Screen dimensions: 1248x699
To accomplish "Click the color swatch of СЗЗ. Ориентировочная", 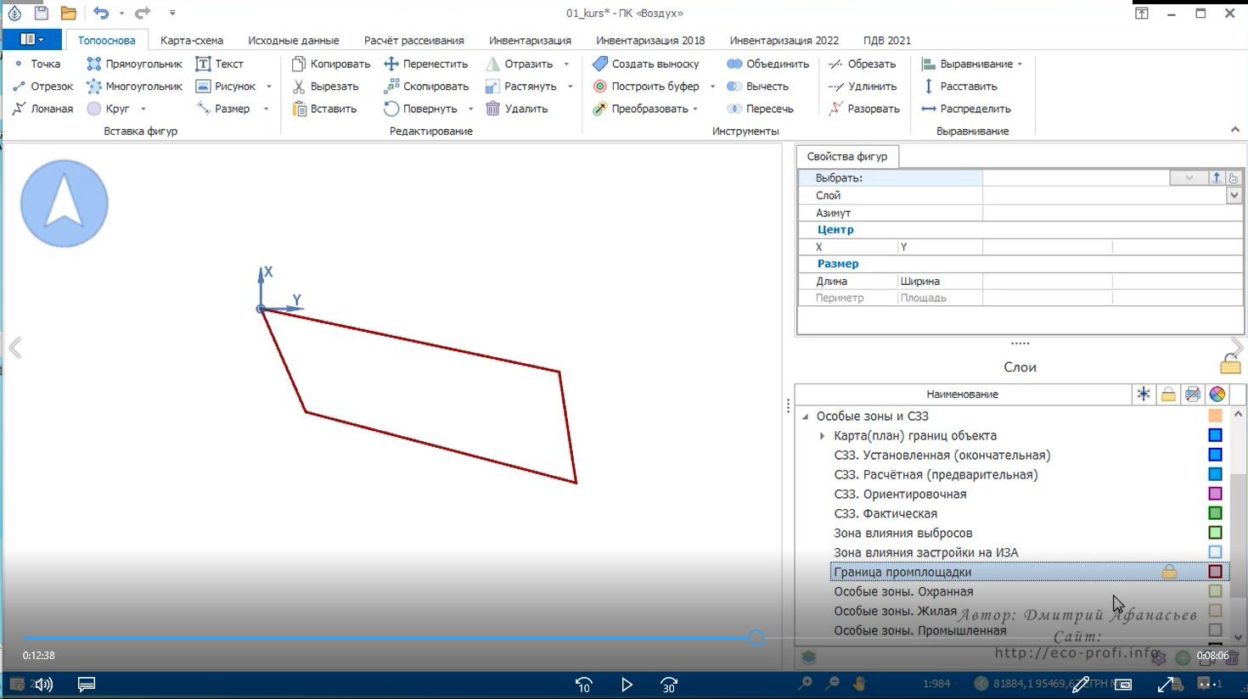I will [x=1215, y=494].
